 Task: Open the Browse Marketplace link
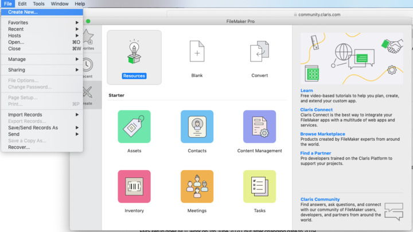(x=322, y=134)
